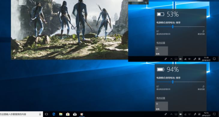Click the battery tray icon in the bottom taskbar
The image size is (219, 117).
coord(181,114)
